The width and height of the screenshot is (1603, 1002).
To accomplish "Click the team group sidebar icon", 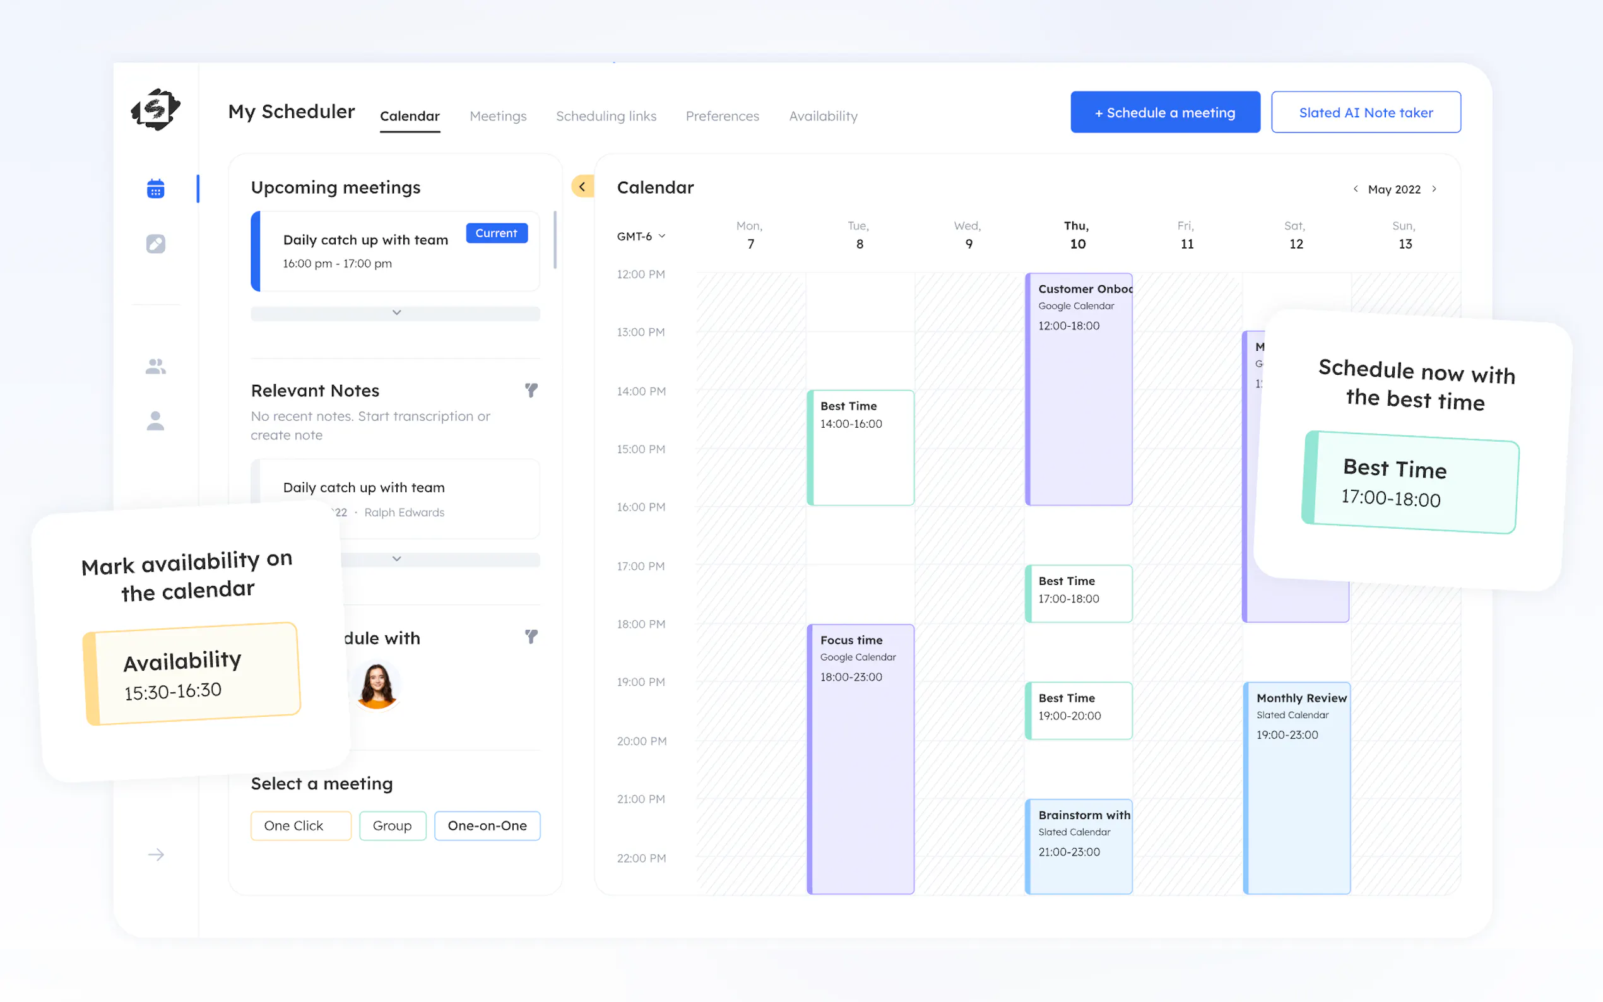I will [x=155, y=366].
